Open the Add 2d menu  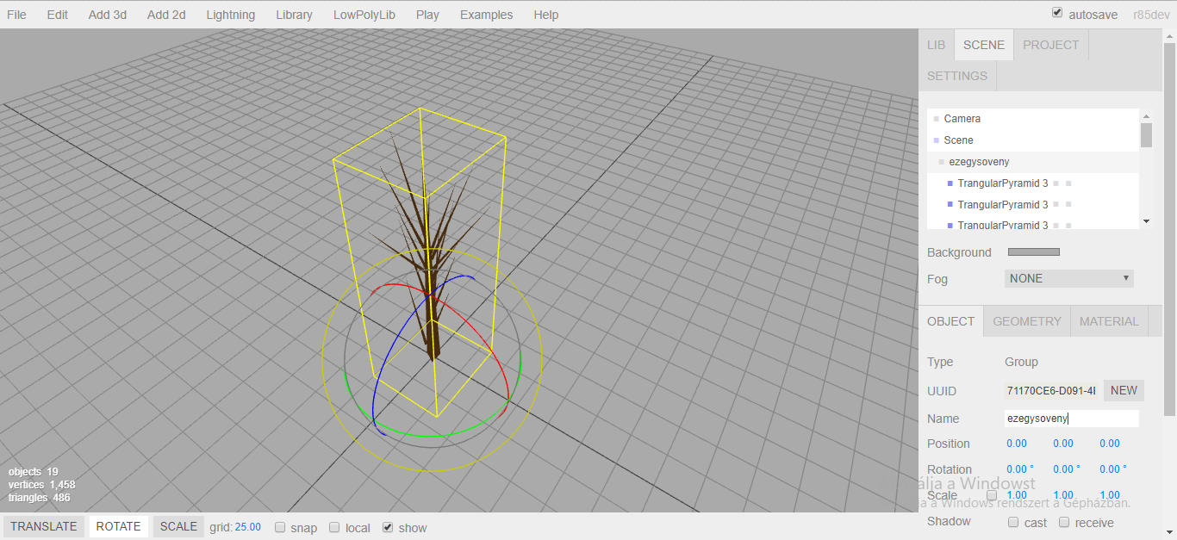[x=167, y=15]
